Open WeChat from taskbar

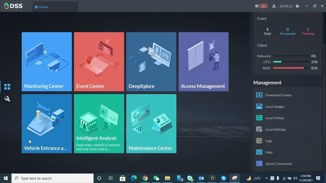(x=156, y=178)
